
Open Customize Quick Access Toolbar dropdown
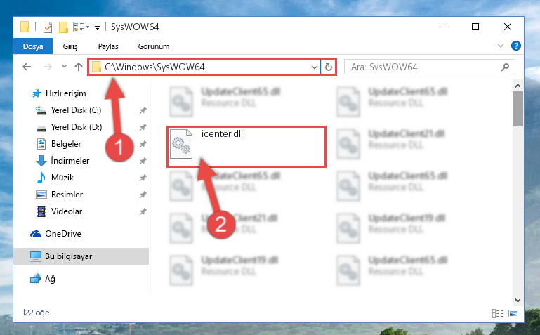(98, 27)
